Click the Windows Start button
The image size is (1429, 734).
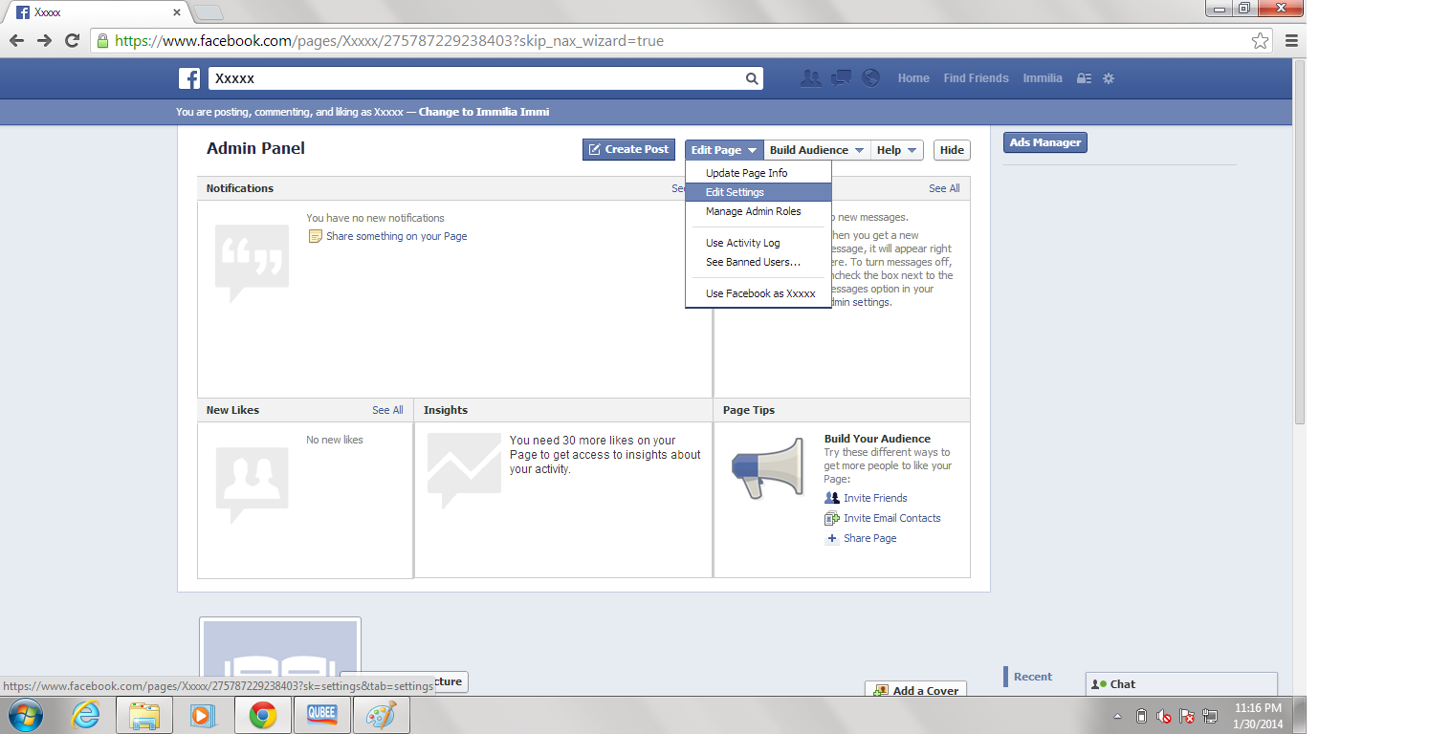click(26, 715)
